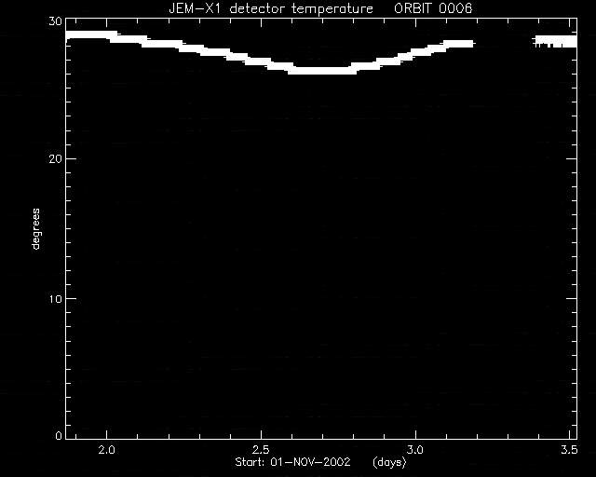Click the '(days)' x-axis unit label
The height and width of the screenshot is (477, 596).
[389, 462]
